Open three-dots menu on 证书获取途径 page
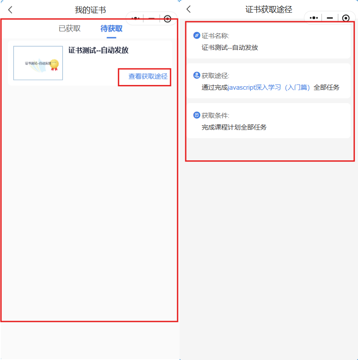358x360 pixels. tap(314, 18)
